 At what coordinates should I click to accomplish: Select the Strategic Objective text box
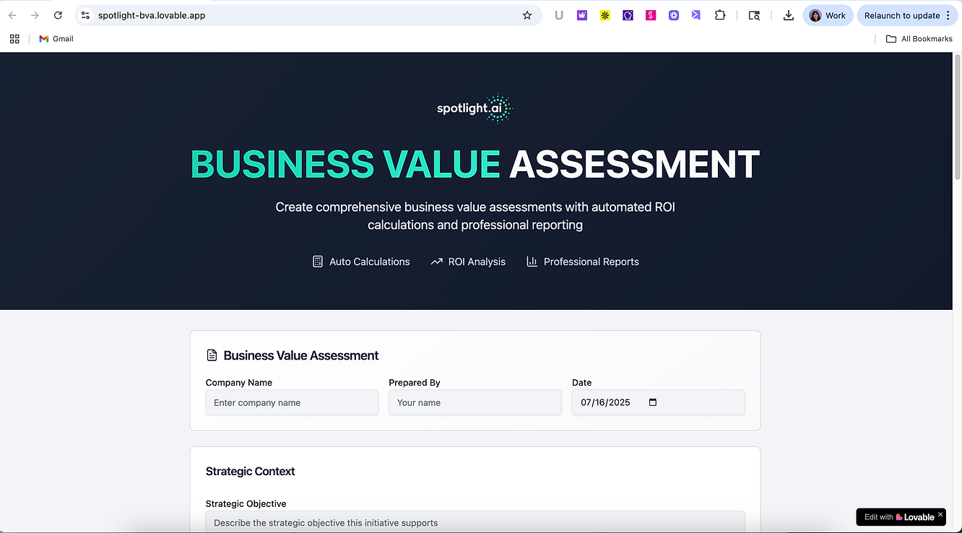474,521
